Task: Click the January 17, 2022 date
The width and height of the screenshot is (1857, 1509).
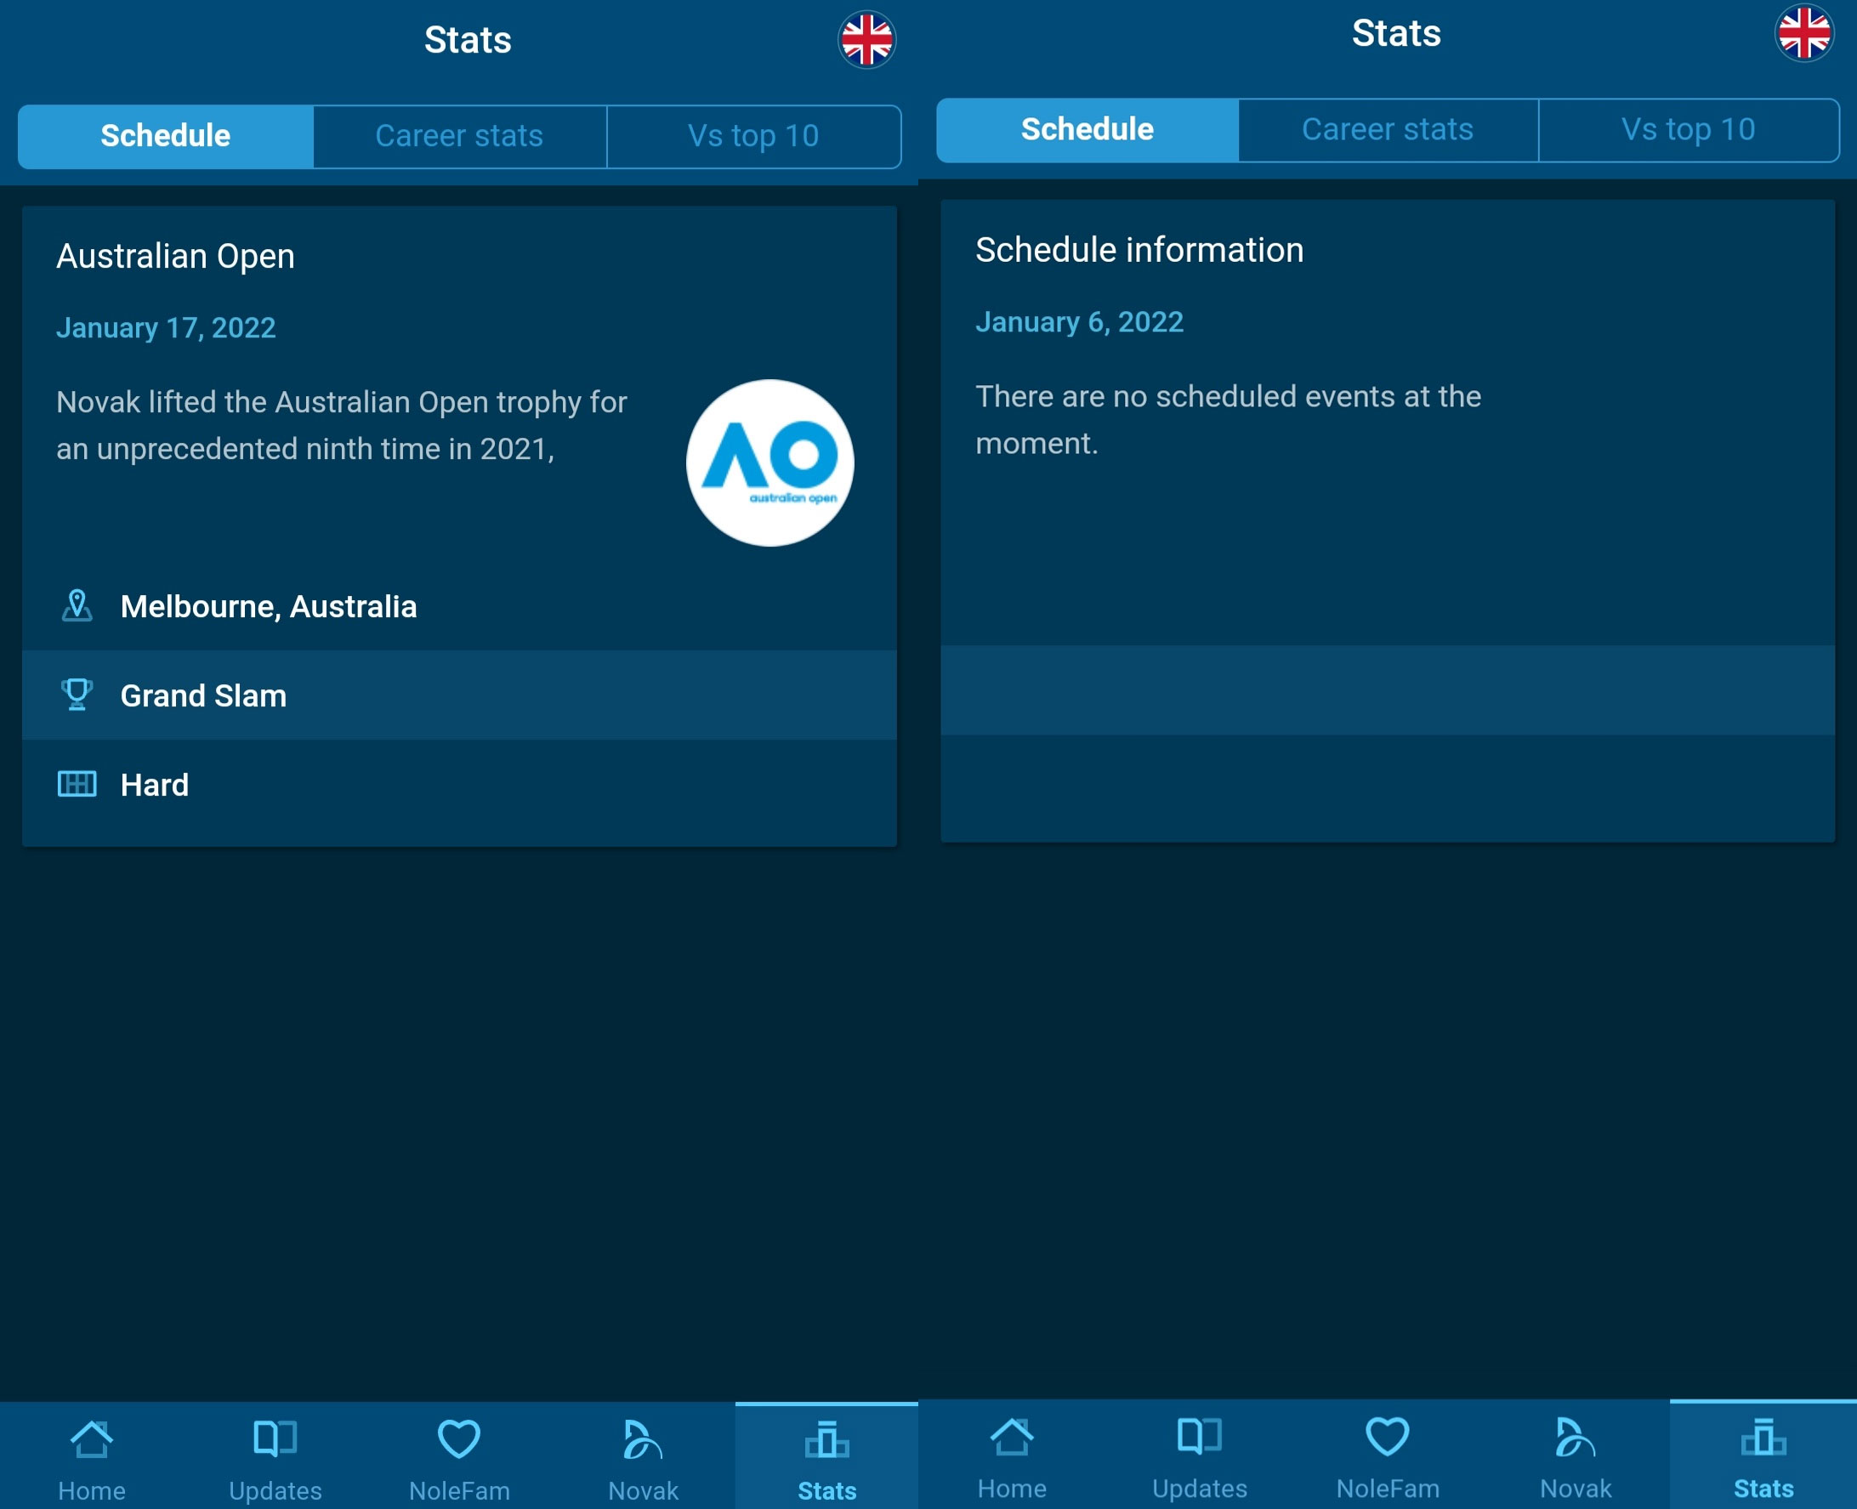Action: click(x=166, y=327)
